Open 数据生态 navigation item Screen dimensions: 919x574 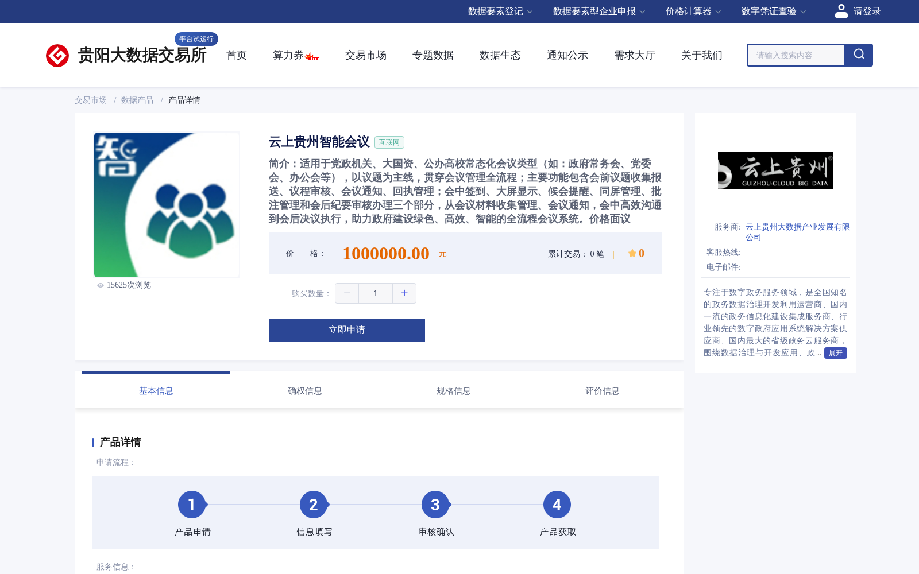click(x=500, y=55)
